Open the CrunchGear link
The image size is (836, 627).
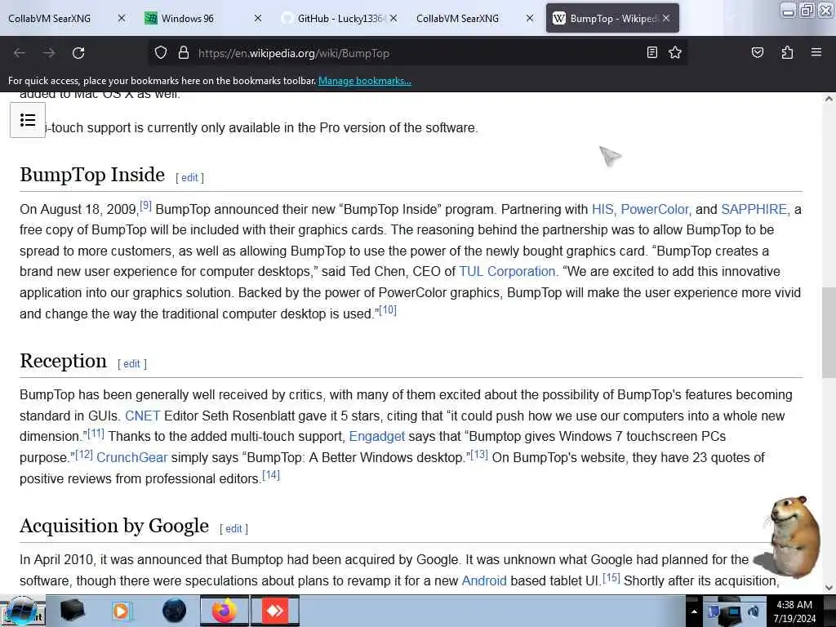click(131, 457)
